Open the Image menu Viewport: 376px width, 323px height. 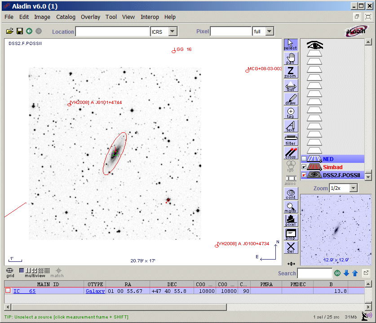click(x=42, y=17)
